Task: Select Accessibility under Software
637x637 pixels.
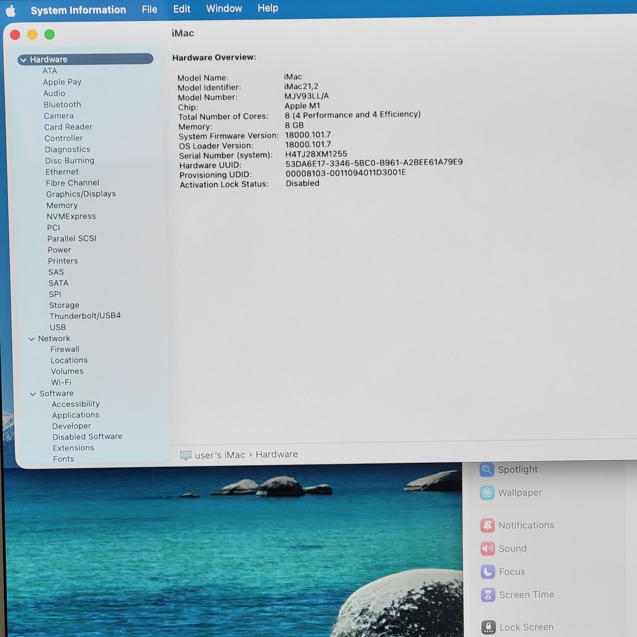Action: pyautogui.click(x=76, y=404)
